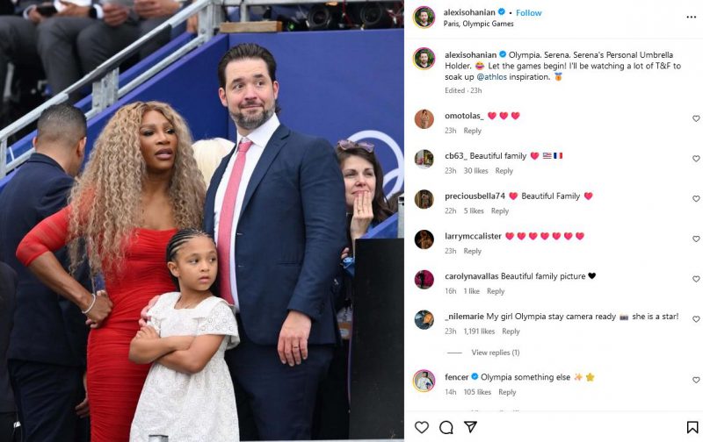Open the comment bubble icon
This screenshot has width=703, height=442.
coord(446,427)
